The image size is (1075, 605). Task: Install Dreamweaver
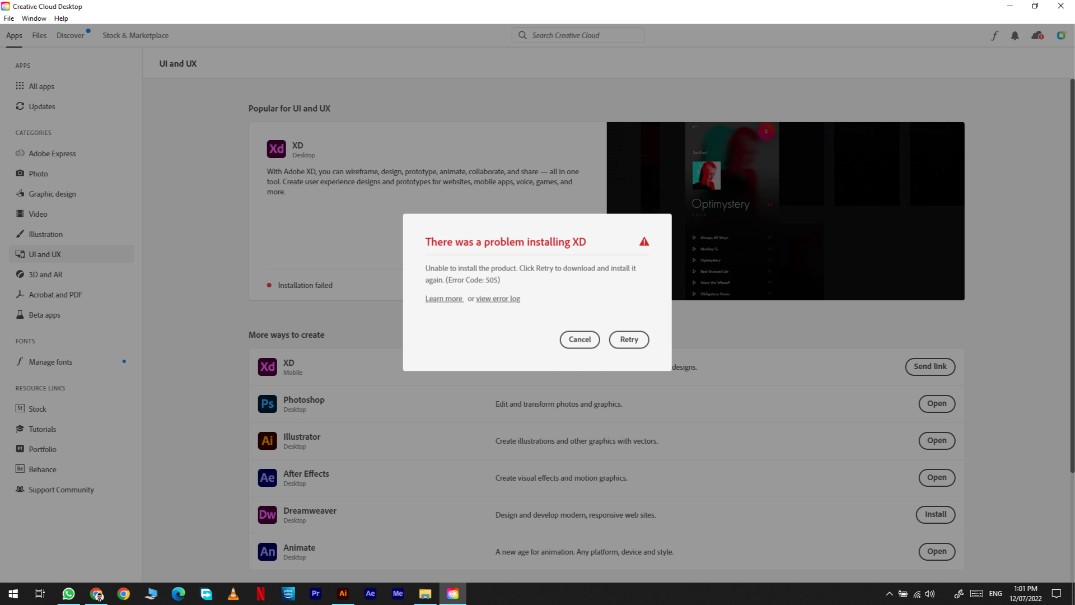[936, 514]
